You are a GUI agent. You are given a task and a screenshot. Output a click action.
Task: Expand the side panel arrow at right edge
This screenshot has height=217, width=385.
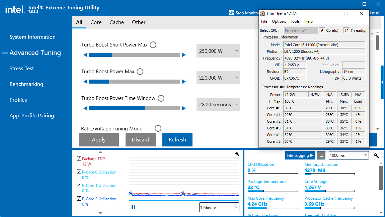pyautogui.click(x=383, y=83)
